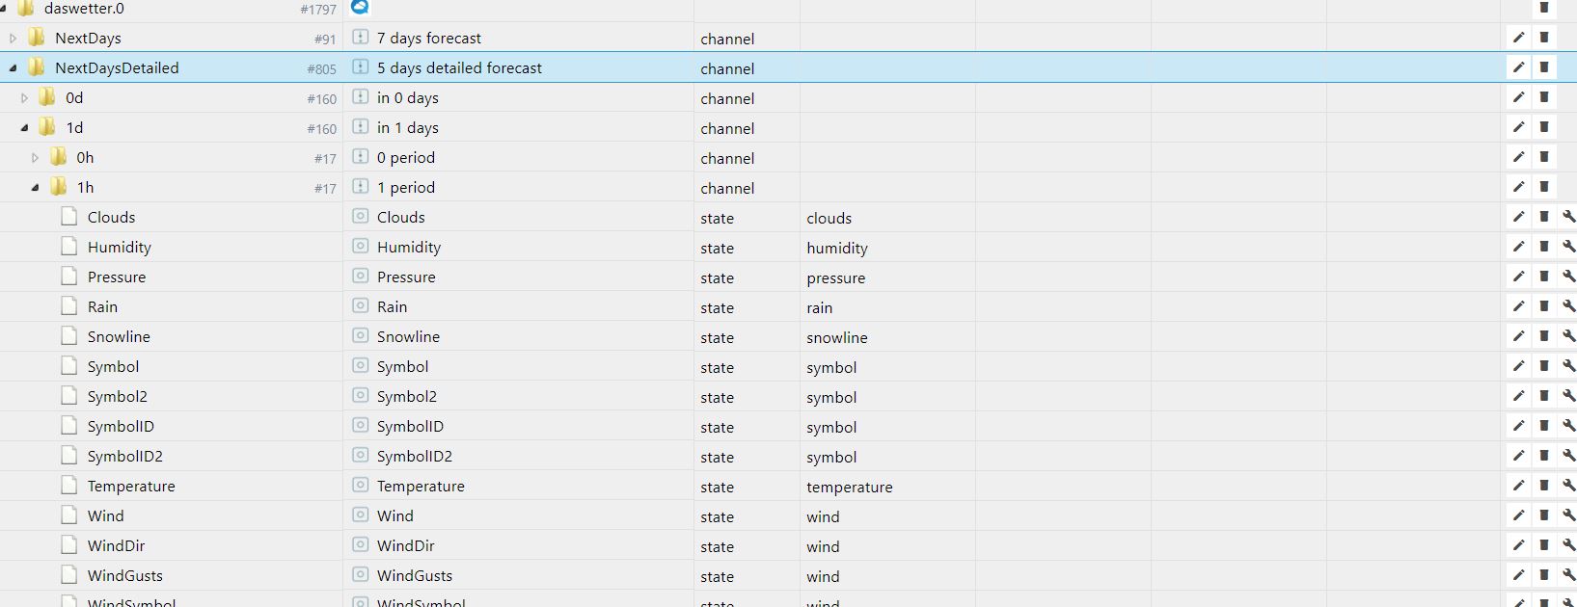This screenshot has height=607, width=1577.
Task: Click the pencil icon on Temperature row
Action: [x=1518, y=486]
